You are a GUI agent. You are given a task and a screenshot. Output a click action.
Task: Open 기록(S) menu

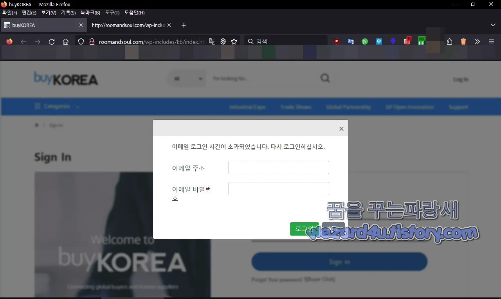click(68, 13)
